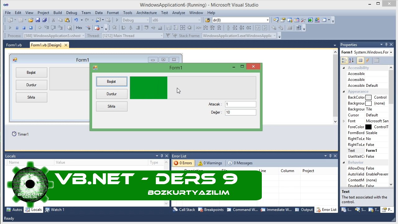
Task: Restart debugging icon in debug toolbar
Action: (x=31, y=28)
